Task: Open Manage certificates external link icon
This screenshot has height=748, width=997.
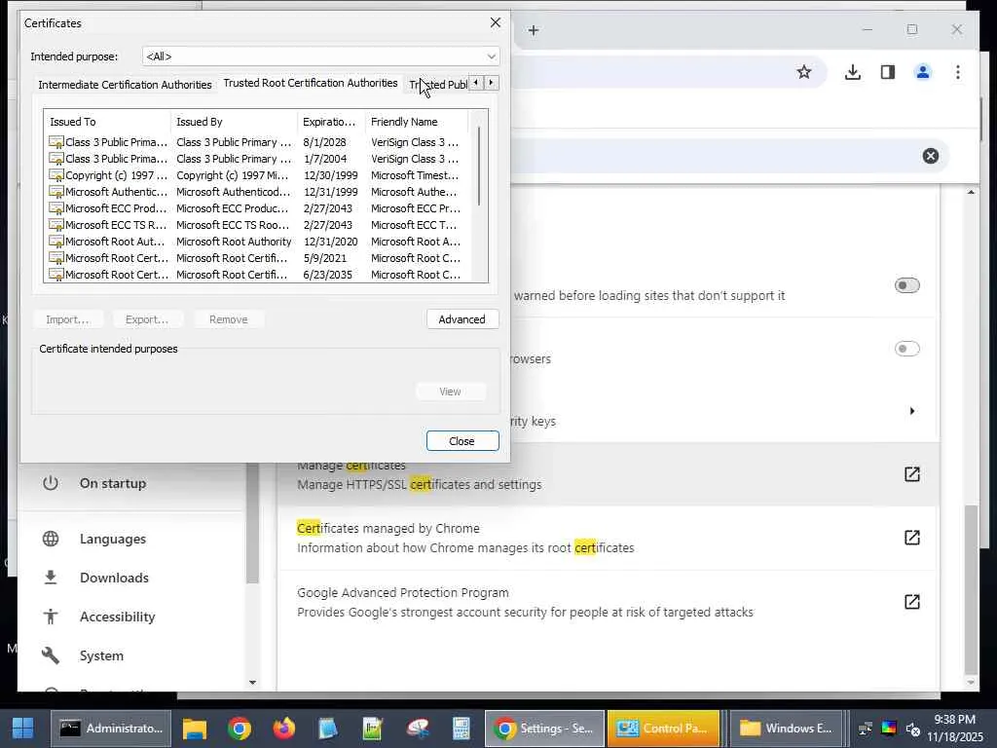Action: [x=911, y=474]
